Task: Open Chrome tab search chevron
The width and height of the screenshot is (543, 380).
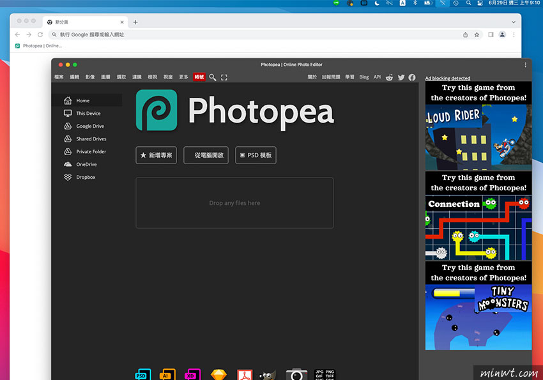Action: (x=514, y=22)
